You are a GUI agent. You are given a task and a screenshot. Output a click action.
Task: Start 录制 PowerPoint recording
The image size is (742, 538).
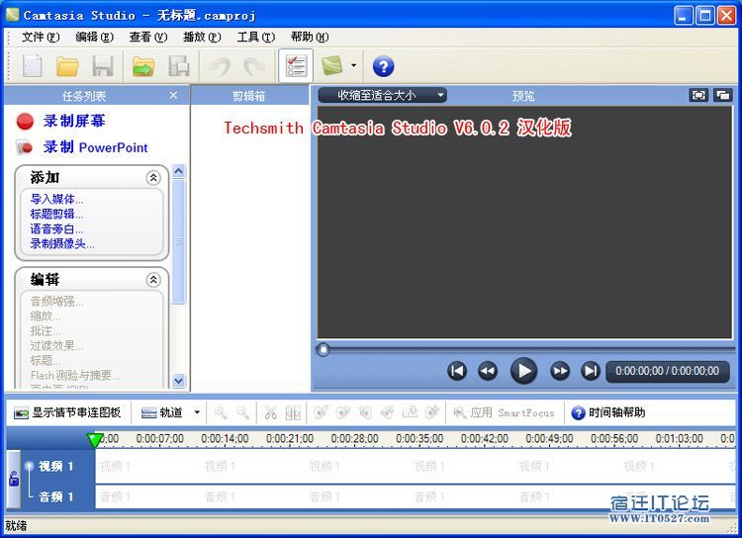[x=95, y=147]
